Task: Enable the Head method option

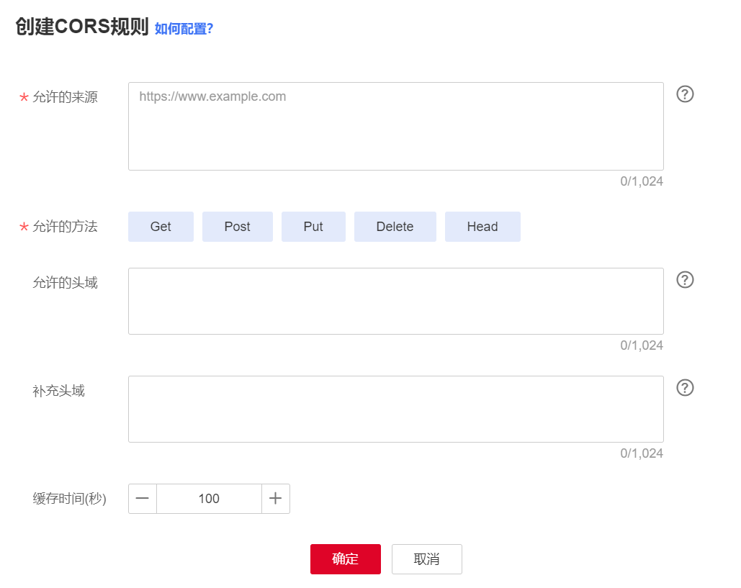Action: (x=482, y=227)
